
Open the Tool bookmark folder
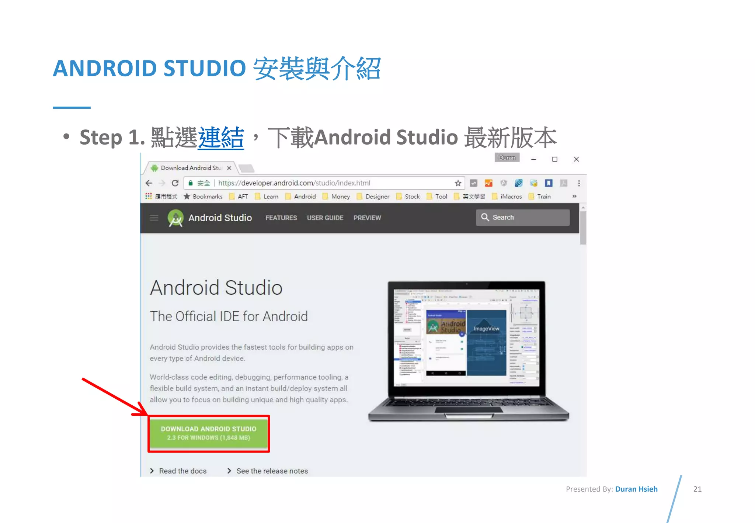pyautogui.click(x=437, y=196)
